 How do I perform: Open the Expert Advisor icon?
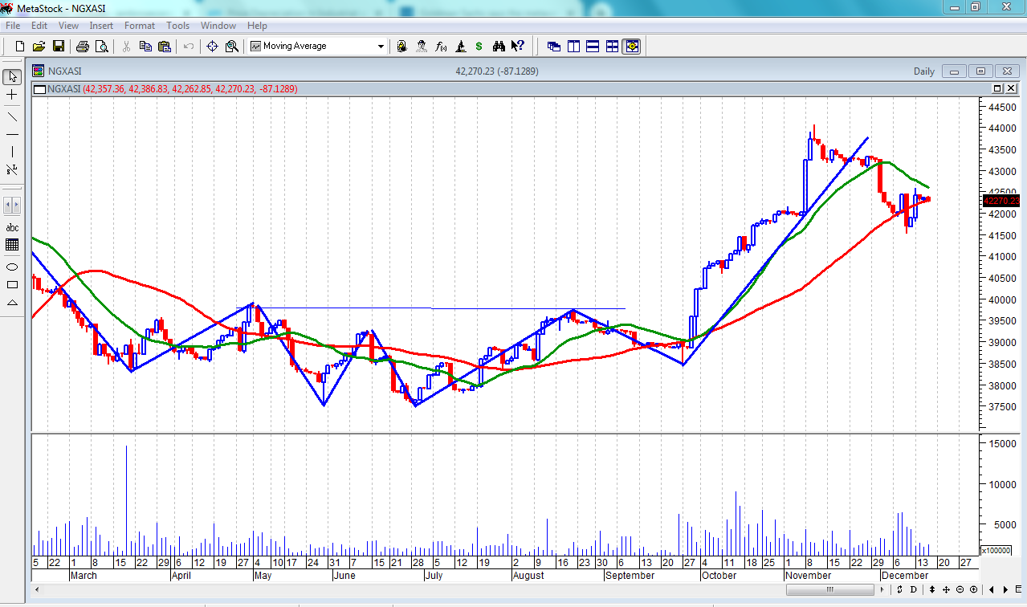coord(402,47)
